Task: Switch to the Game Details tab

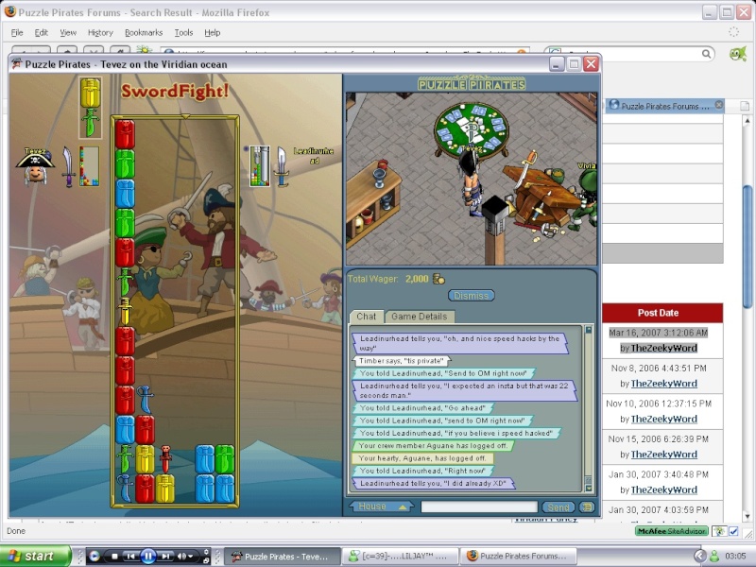Action: point(419,317)
